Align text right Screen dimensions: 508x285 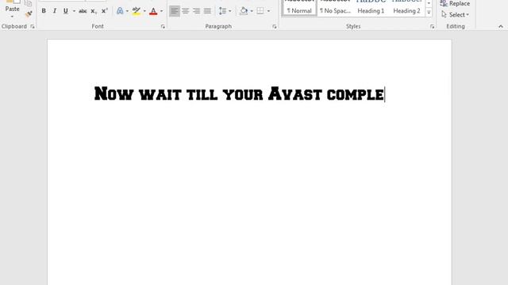[196, 11]
